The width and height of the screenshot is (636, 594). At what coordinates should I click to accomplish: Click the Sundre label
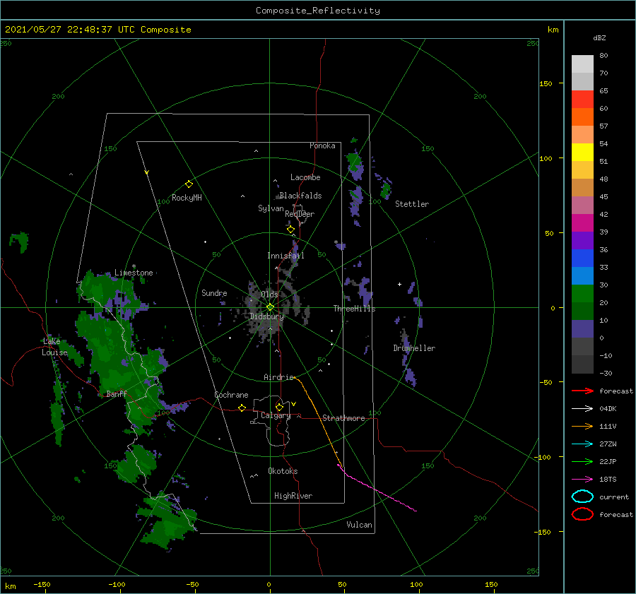pos(214,292)
